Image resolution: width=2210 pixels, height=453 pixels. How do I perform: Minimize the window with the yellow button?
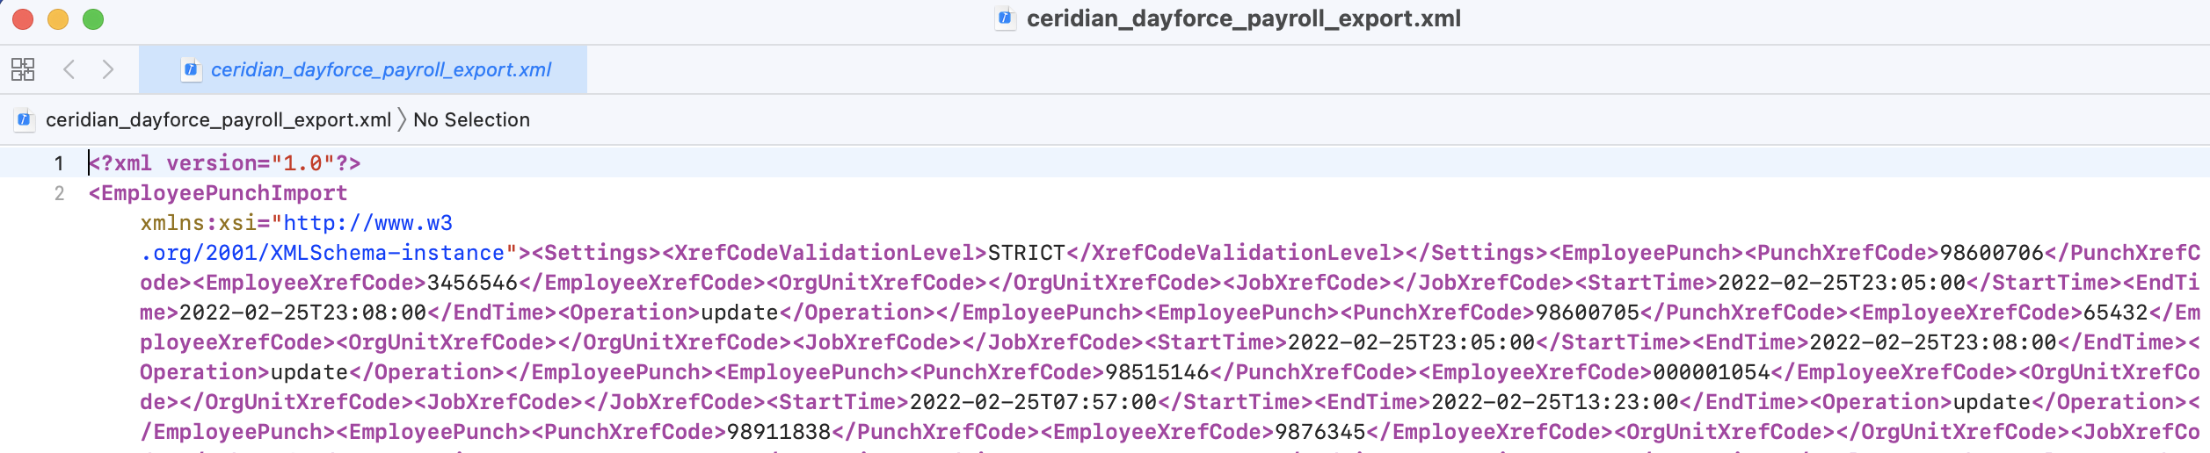pyautogui.click(x=58, y=19)
